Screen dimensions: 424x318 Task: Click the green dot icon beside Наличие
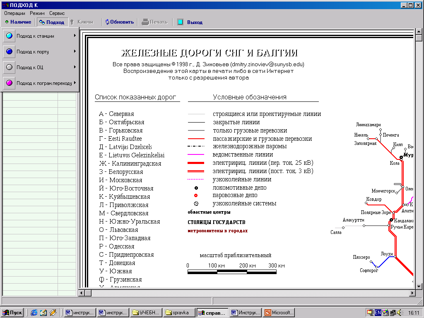pyautogui.click(x=7, y=22)
